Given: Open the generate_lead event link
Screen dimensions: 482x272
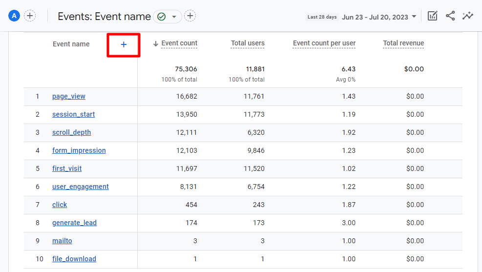Looking at the screenshot, I should pos(74,223).
